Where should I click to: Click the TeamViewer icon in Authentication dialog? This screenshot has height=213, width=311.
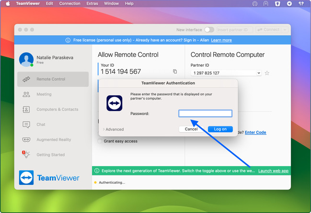(115, 103)
